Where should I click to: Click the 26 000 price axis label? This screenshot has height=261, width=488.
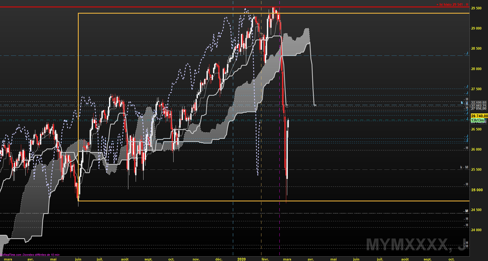tap(476, 150)
